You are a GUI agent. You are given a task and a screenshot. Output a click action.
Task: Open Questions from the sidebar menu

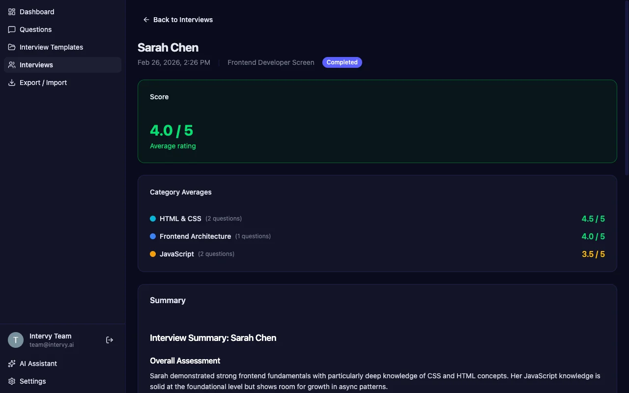point(35,29)
